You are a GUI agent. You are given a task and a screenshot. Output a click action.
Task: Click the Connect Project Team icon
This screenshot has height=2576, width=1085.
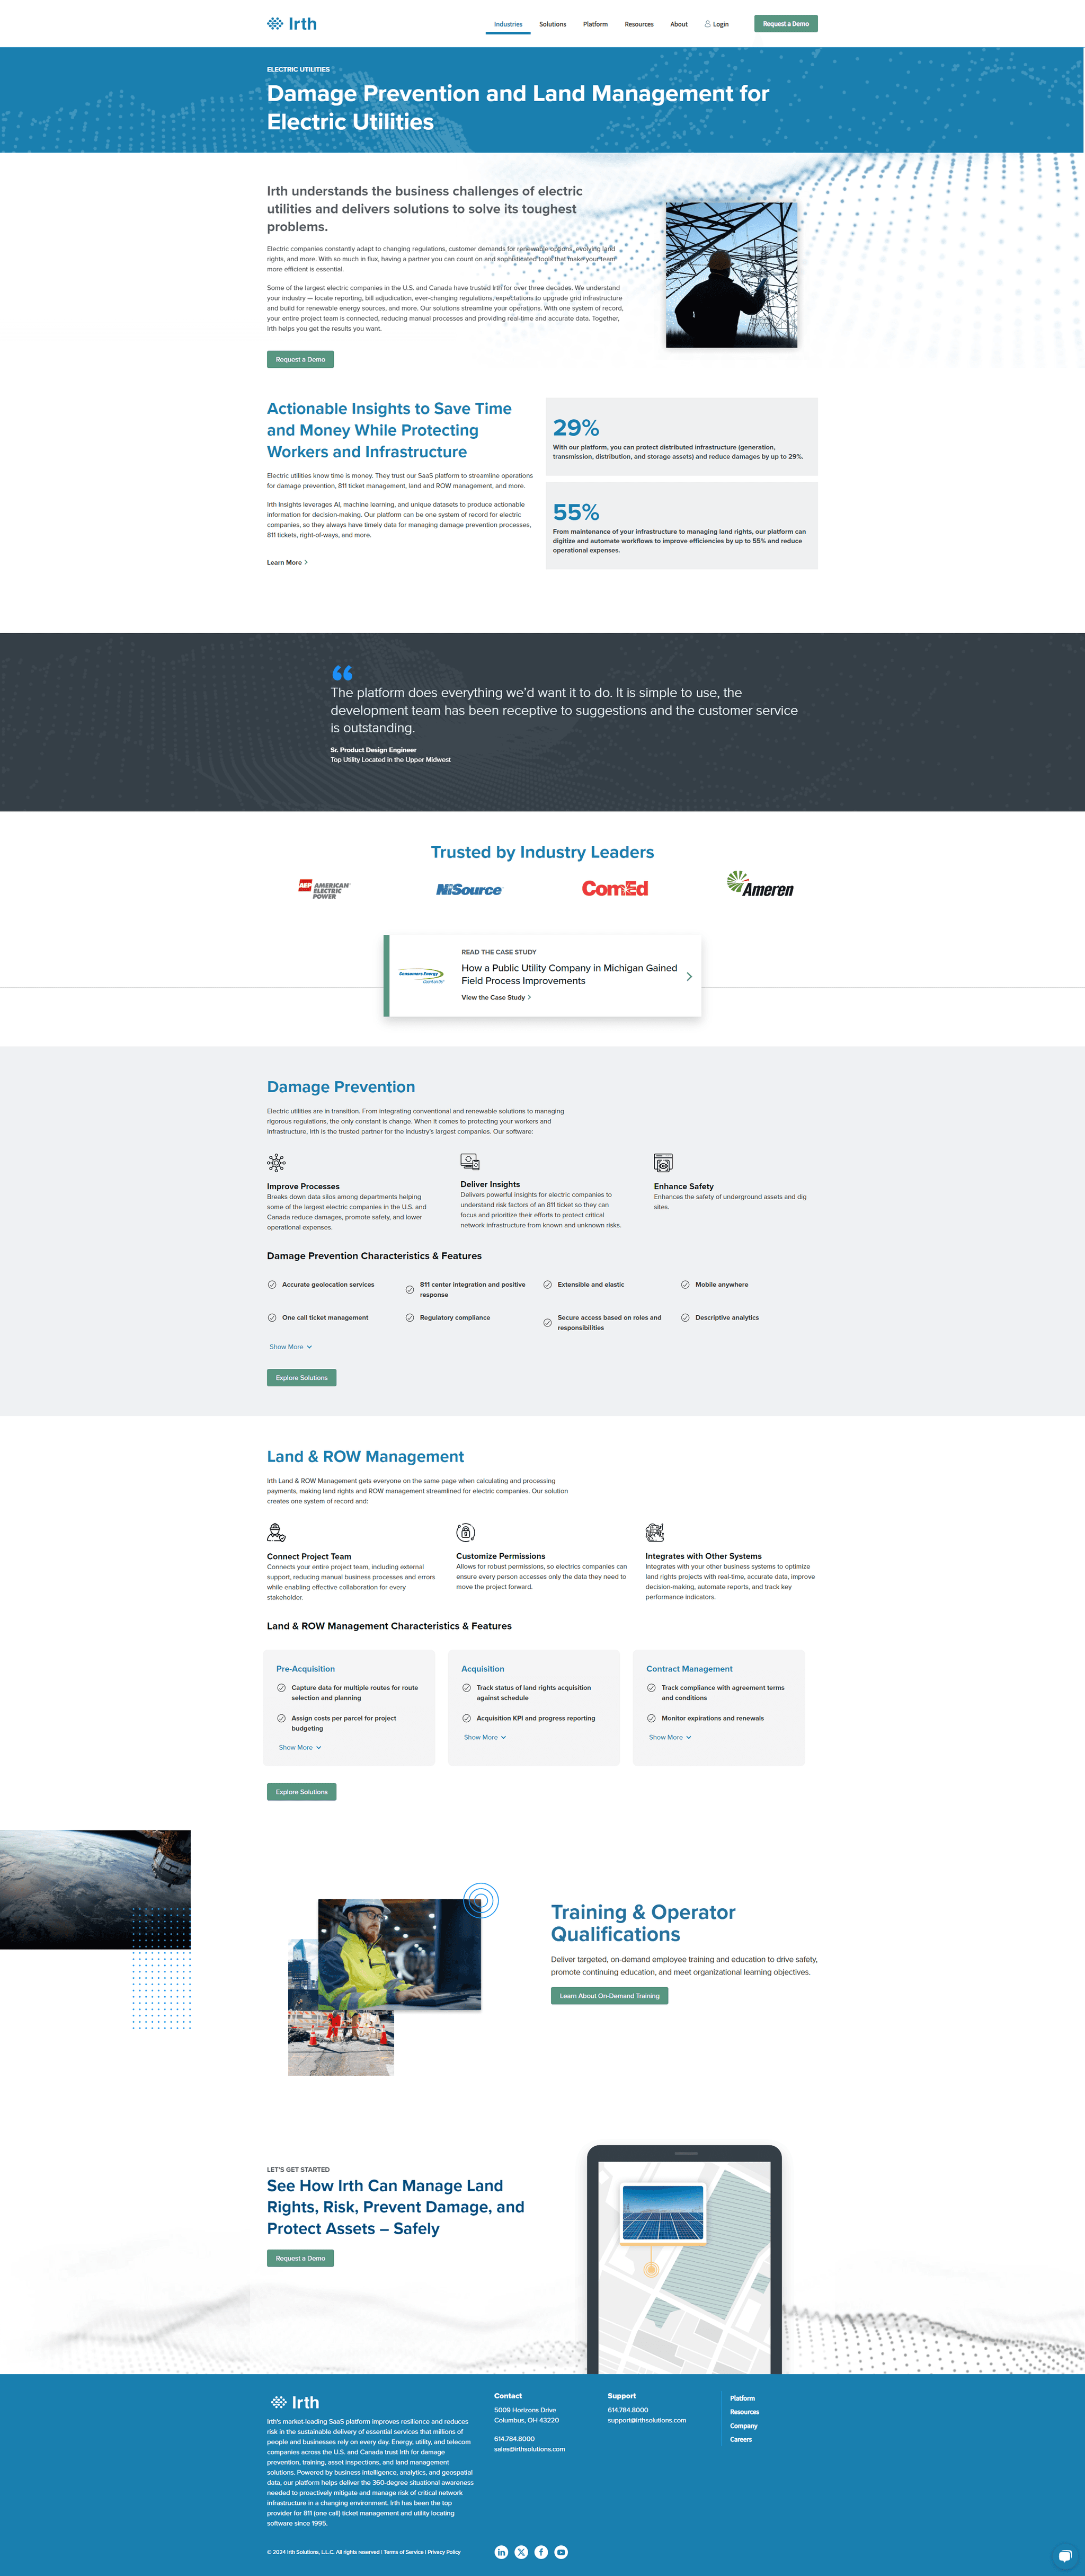tap(276, 1532)
